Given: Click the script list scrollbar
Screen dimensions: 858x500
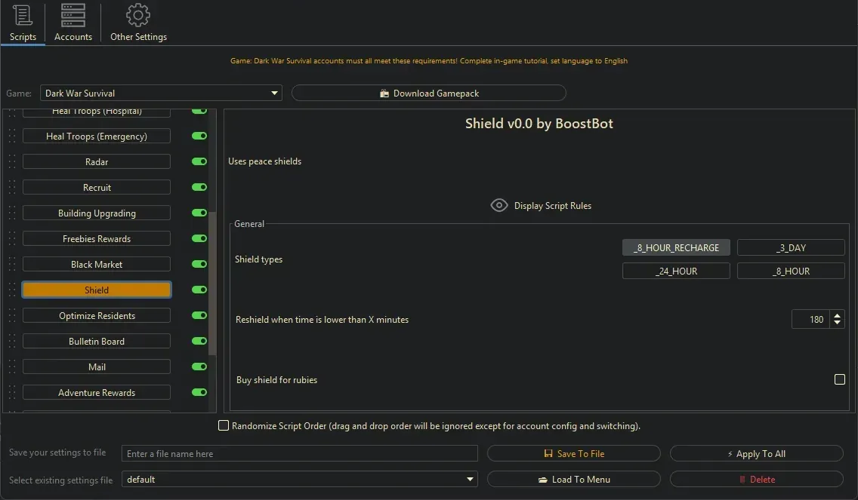Looking at the screenshot, I should 212,283.
